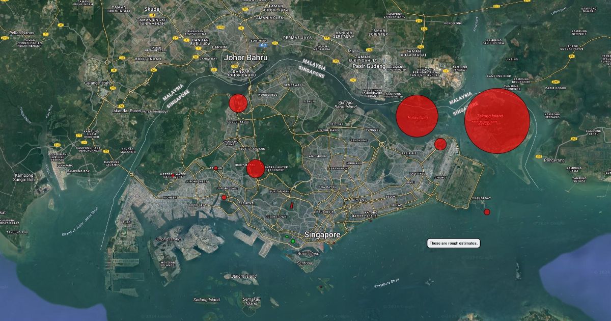Click the 'Kong Kong' label
Screen dimensions: 611x321
[x=454, y=23]
